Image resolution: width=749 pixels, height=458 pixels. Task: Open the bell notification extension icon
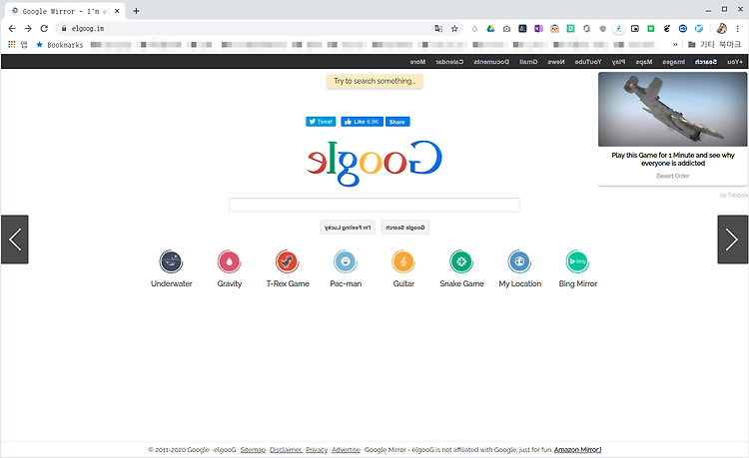[474, 29]
